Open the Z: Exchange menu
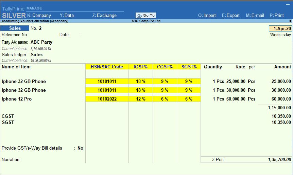 pyautogui.click(x=104, y=16)
